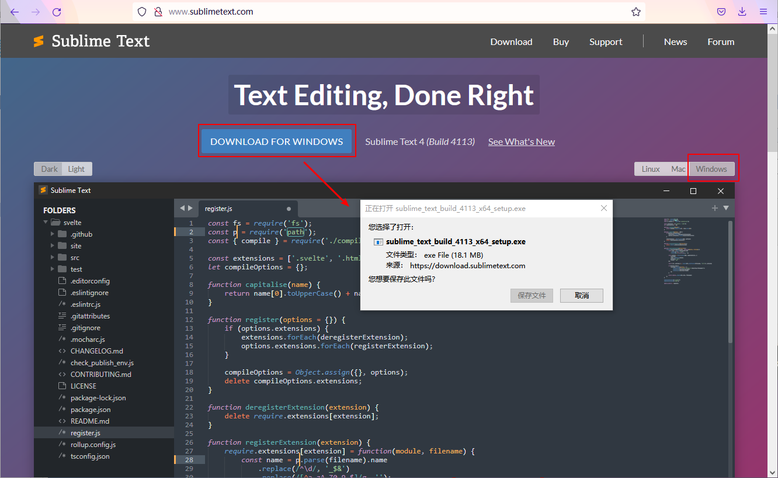Click the DOWNLOAD FOR WINDOWS button
The width and height of the screenshot is (778, 478).
click(277, 141)
